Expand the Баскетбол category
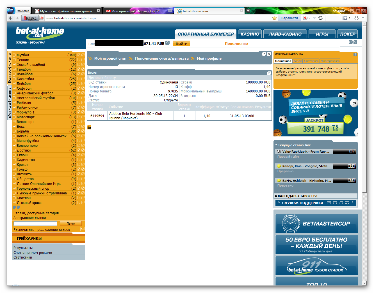Screen dimensions: 374x293 (14, 79)
